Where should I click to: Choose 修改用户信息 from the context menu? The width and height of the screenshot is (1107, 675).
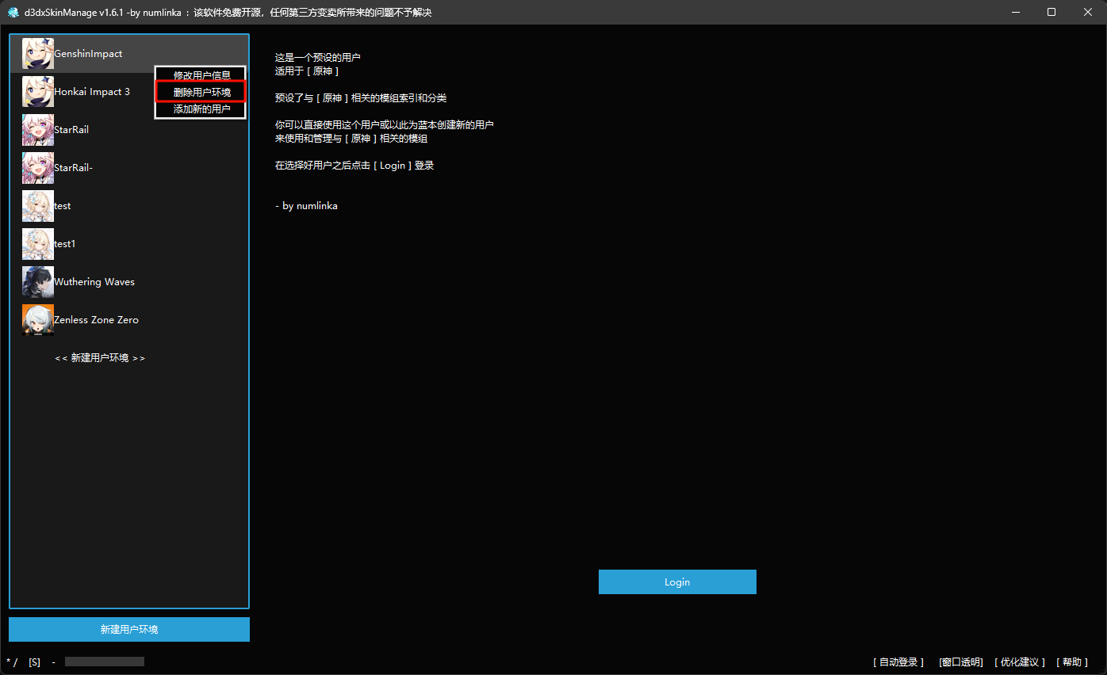pos(201,75)
